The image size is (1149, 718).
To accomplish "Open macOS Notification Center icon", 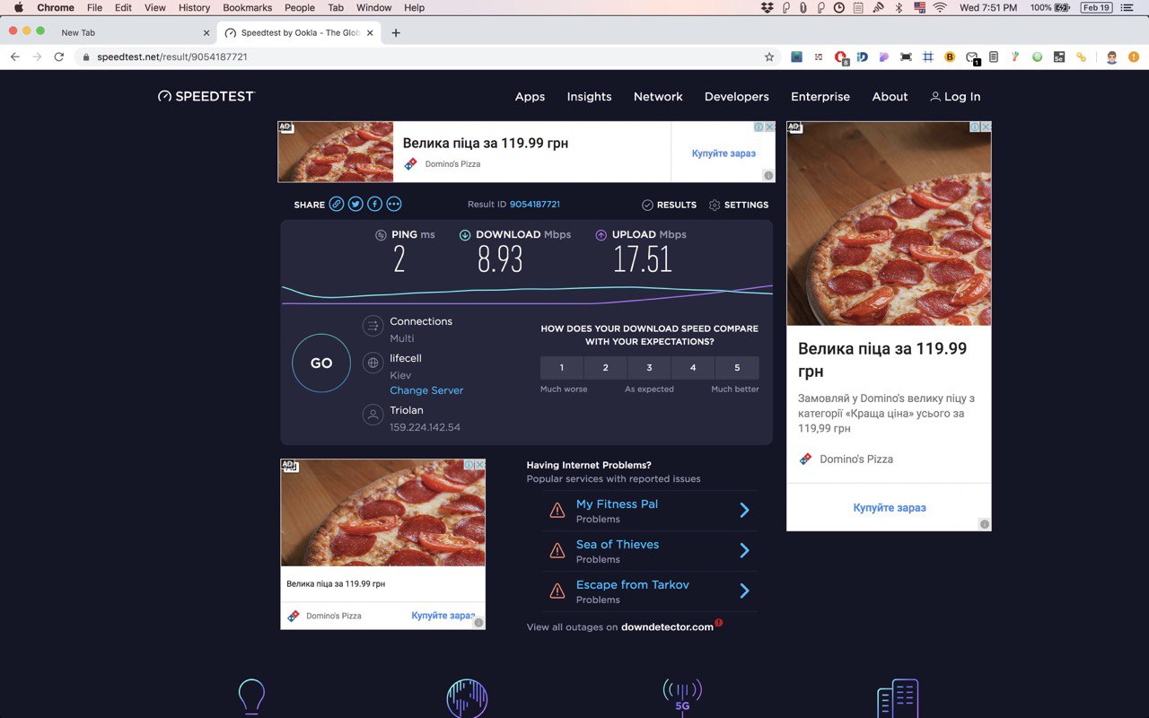I will tap(1127, 7).
